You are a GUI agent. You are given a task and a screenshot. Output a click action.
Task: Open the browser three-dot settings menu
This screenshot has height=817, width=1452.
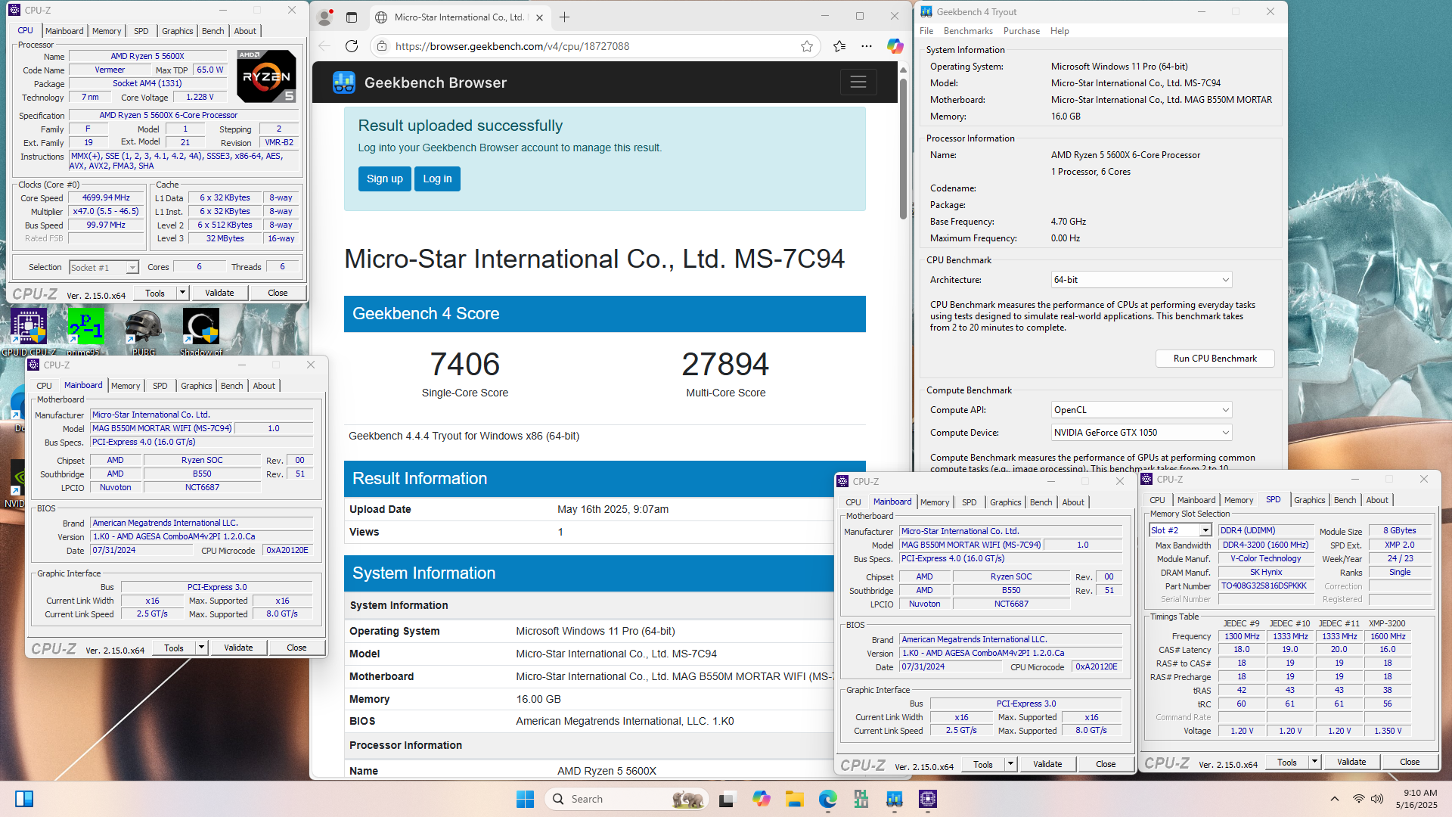pos(867,46)
